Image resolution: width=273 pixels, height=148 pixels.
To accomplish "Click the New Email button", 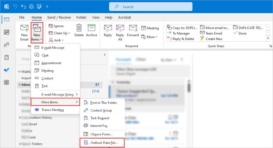I will pyautogui.click(x=25, y=33).
